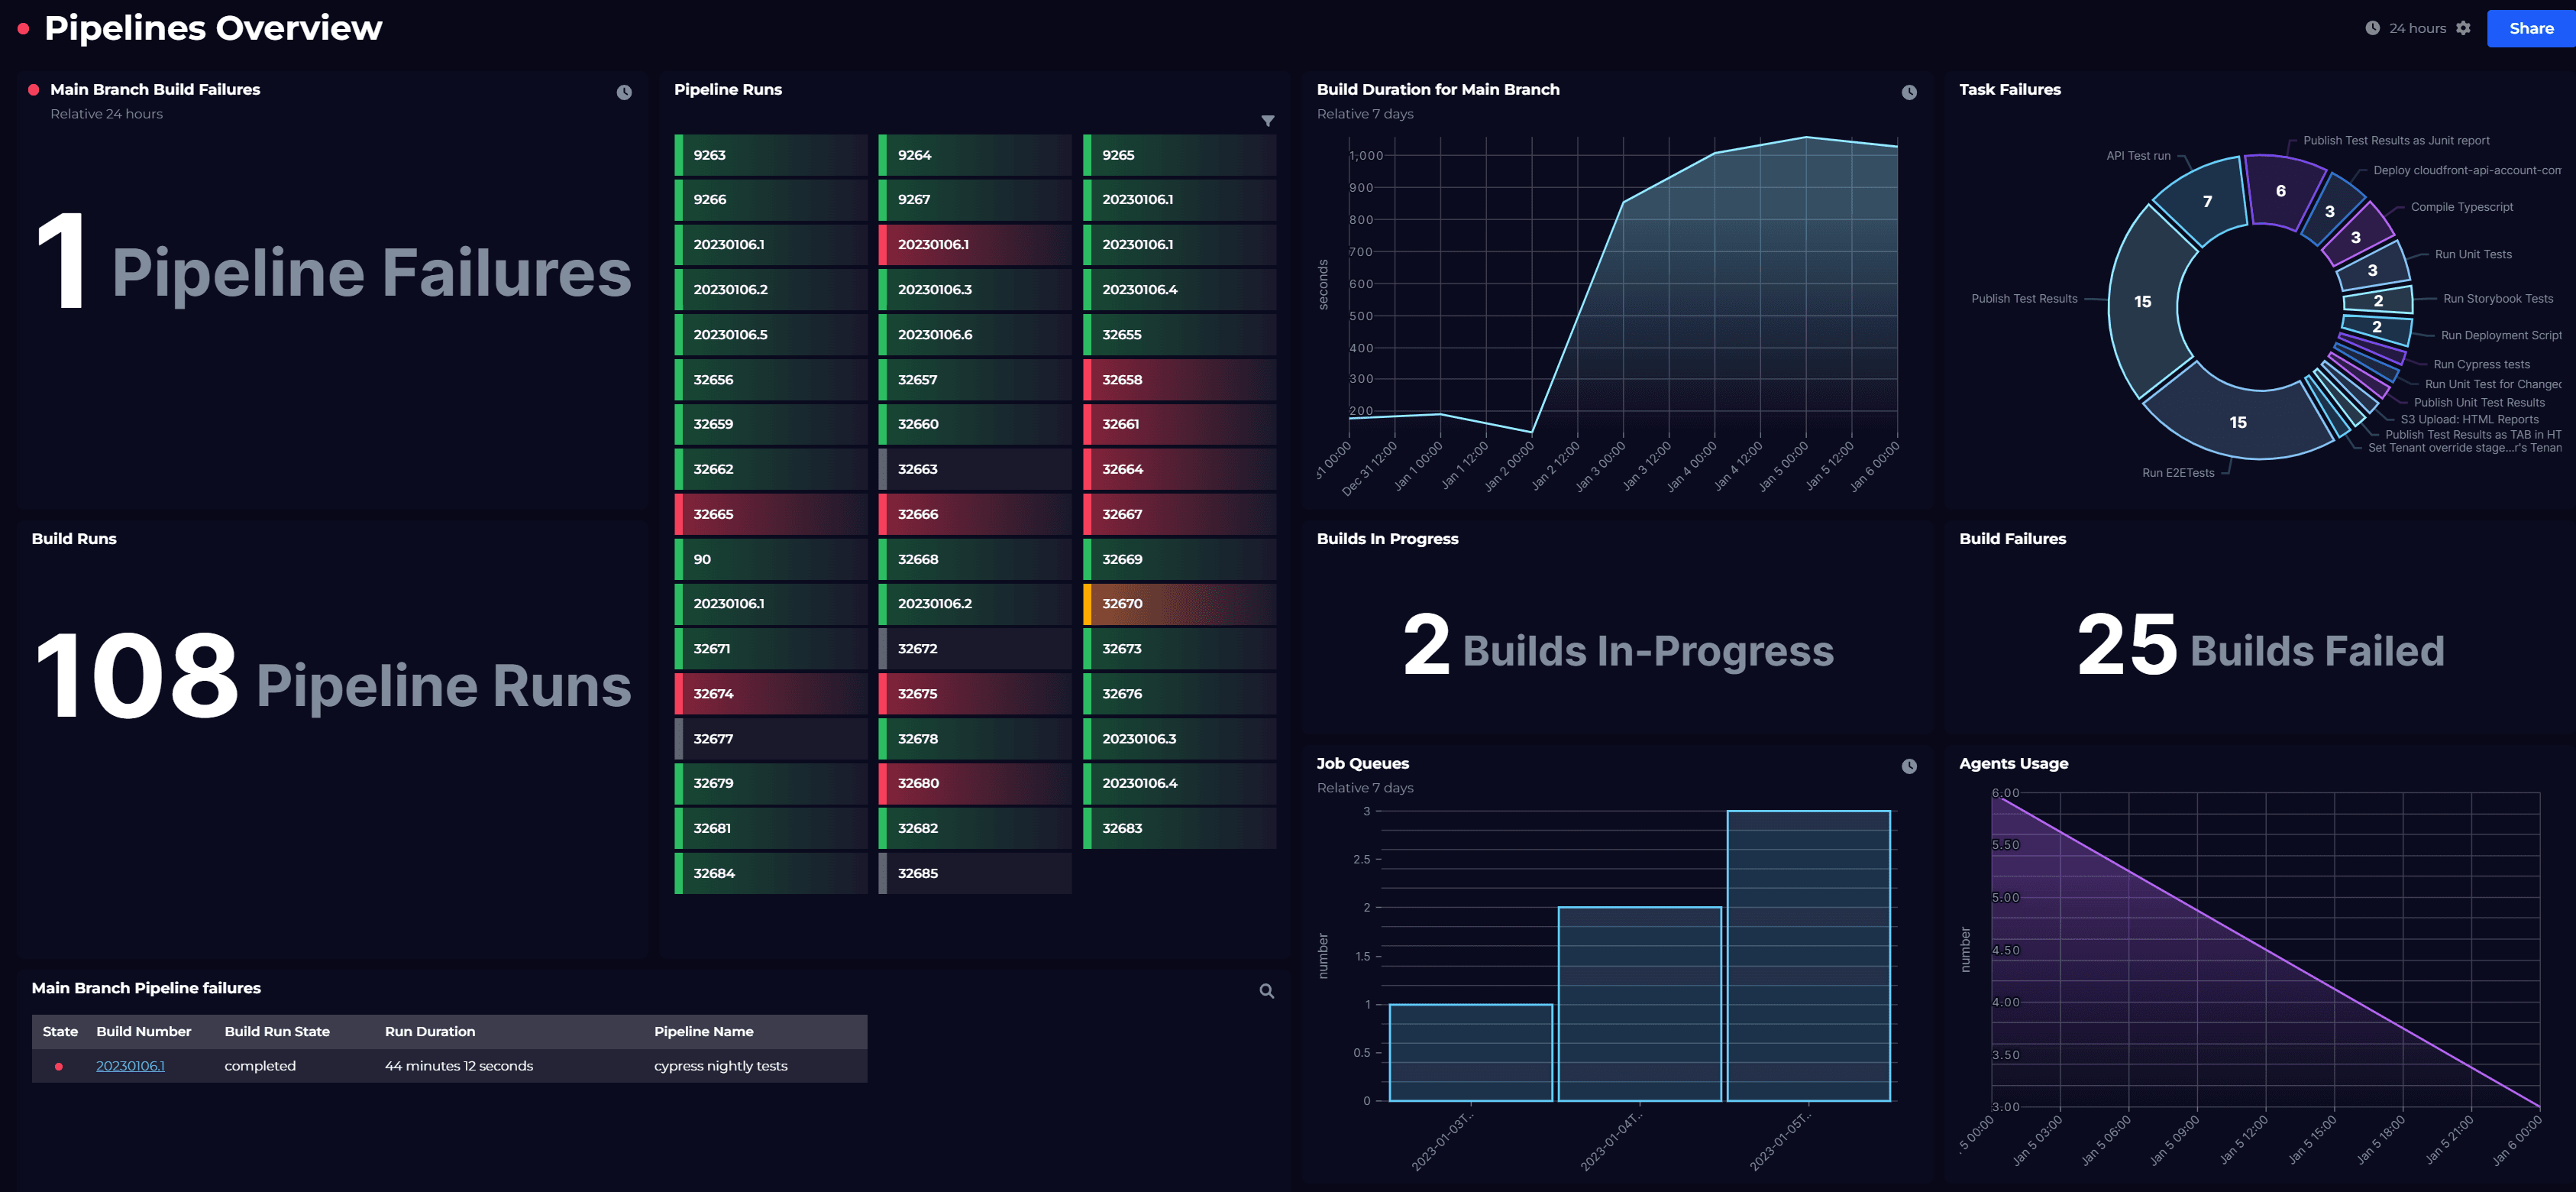Open pipeline run 9263 tile
The image size is (2576, 1192).
tap(770, 155)
